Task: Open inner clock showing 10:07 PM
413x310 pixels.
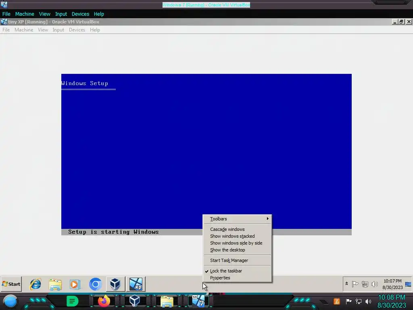Action: 392,284
